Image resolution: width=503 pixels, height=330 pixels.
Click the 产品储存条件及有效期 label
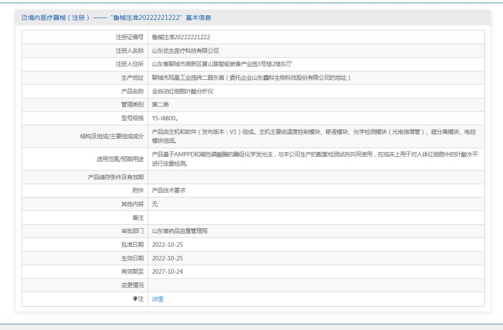pos(116,177)
